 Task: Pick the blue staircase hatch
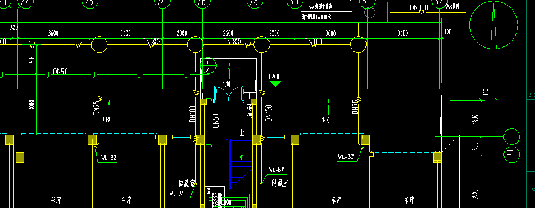tap(241, 164)
